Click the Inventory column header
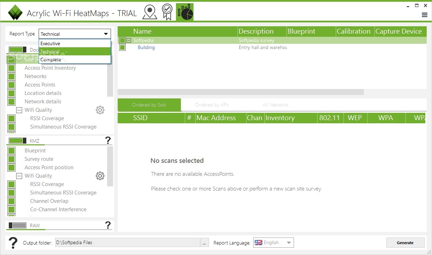 pyautogui.click(x=291, y=118)
